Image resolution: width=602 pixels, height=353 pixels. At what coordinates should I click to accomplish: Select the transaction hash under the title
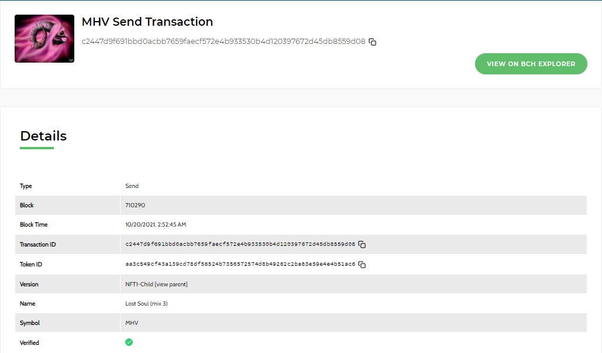pyautogui.click(x=223, y=42)
